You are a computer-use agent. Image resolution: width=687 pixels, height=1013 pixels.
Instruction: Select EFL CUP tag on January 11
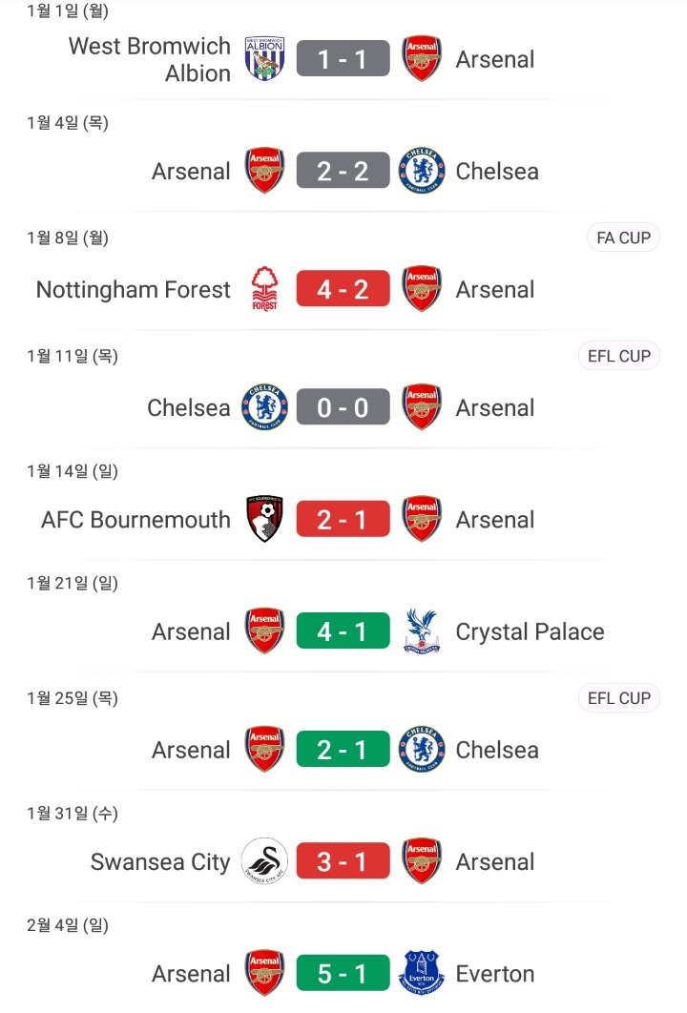pos(619,356)
